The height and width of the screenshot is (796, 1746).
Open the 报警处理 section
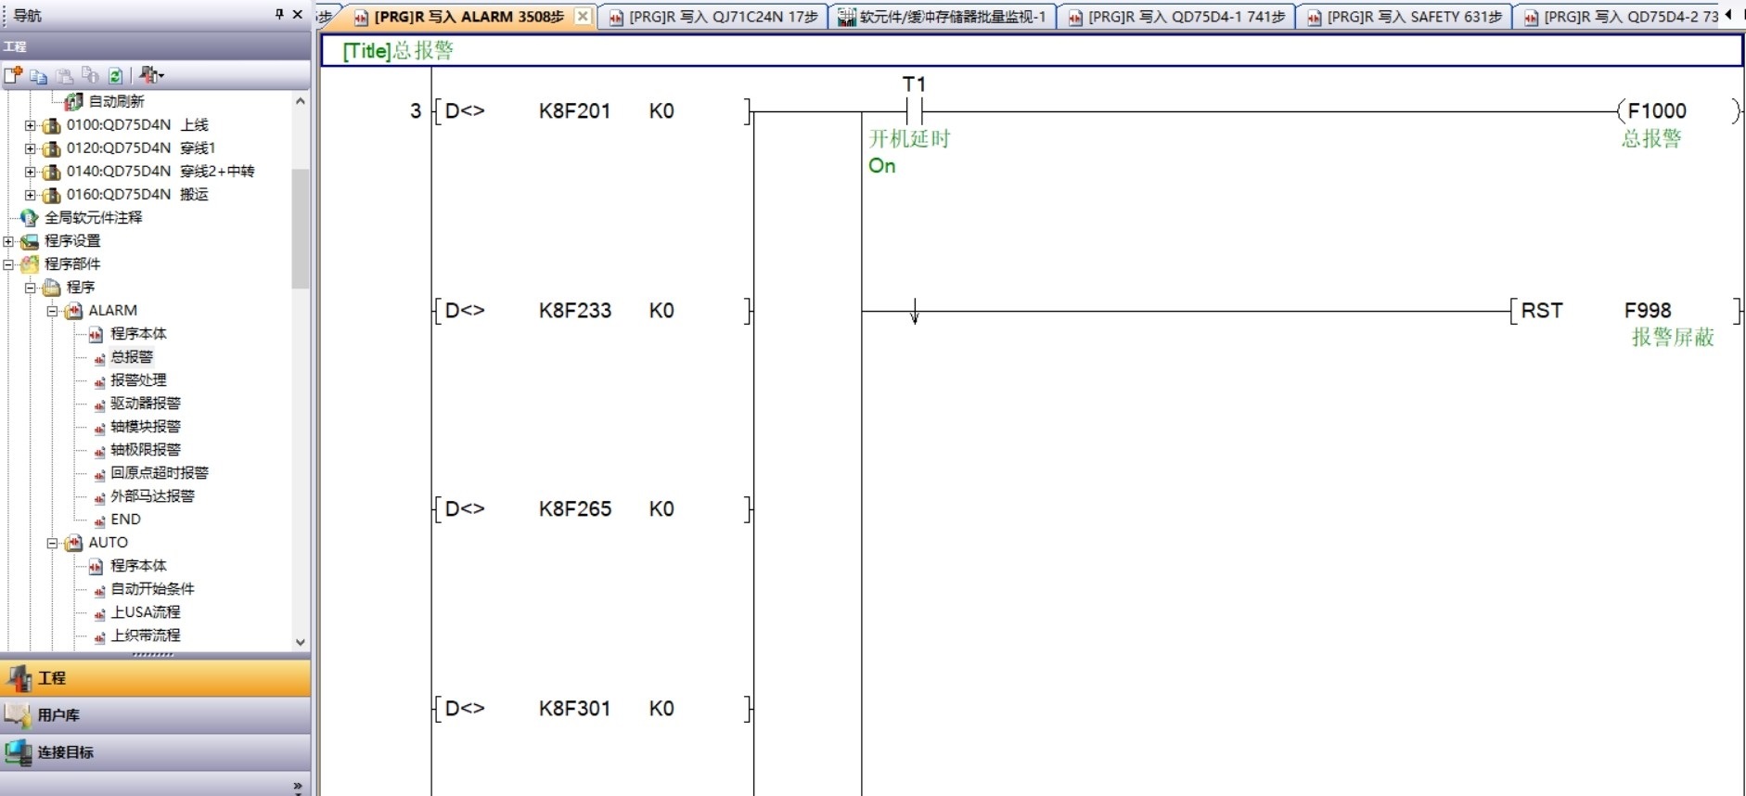[138, 380]
